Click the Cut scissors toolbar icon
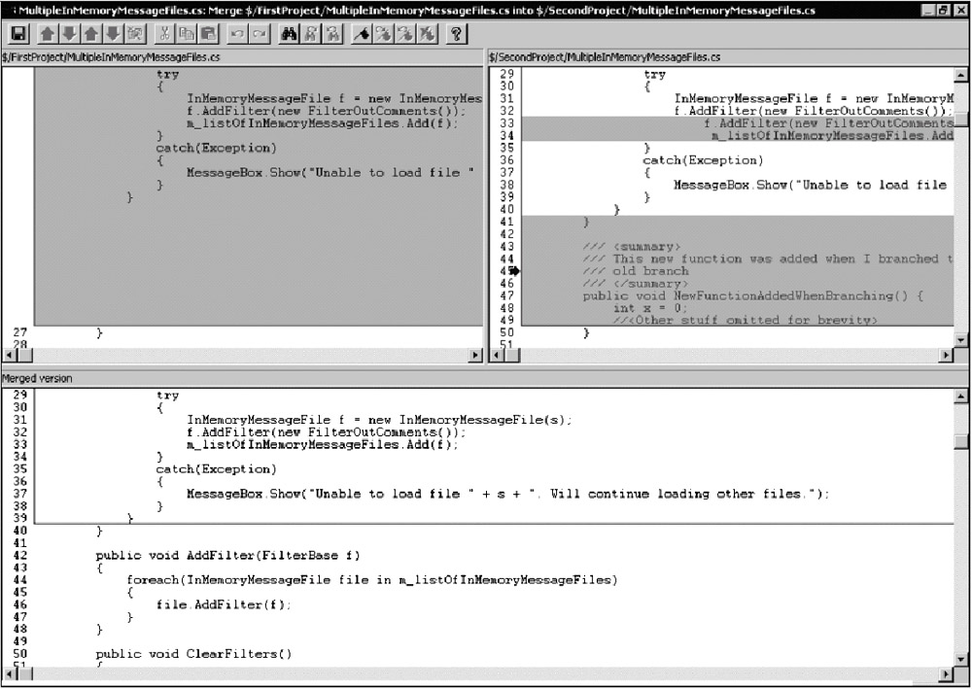Screen dimensions: 972x689 click(163, 34)
